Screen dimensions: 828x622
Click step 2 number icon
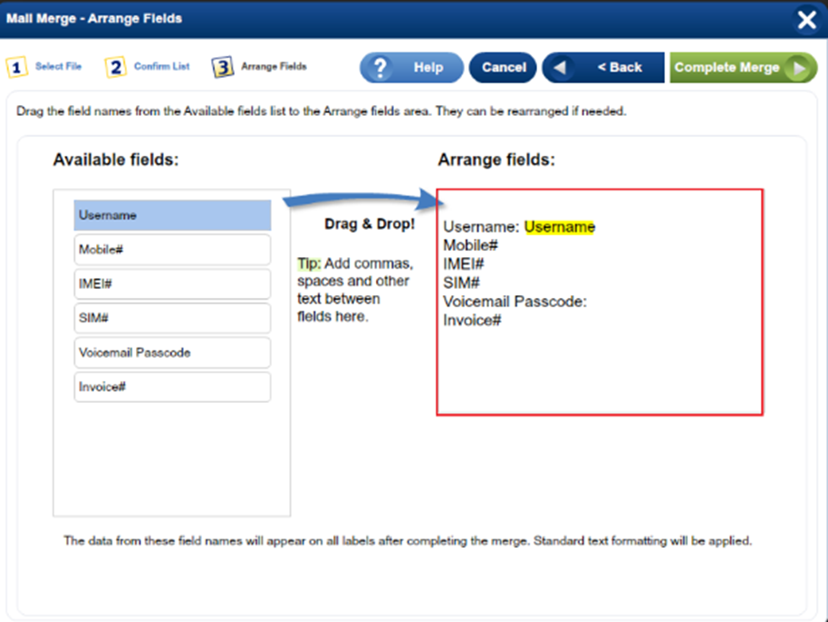[115, 68]
